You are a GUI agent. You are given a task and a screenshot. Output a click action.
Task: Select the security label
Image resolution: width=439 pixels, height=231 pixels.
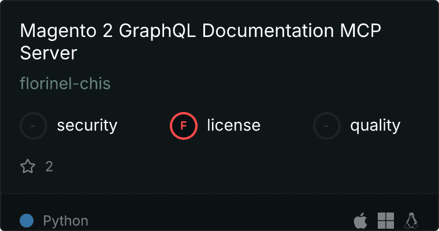[x=87, y=125]
